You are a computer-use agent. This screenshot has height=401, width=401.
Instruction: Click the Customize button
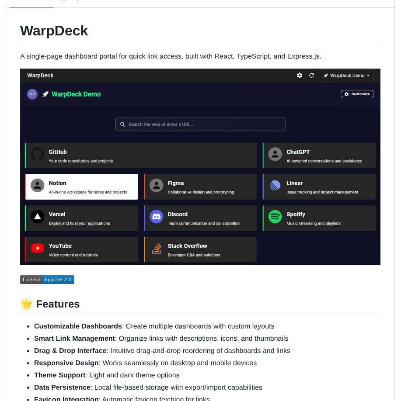tap(357, 94)
